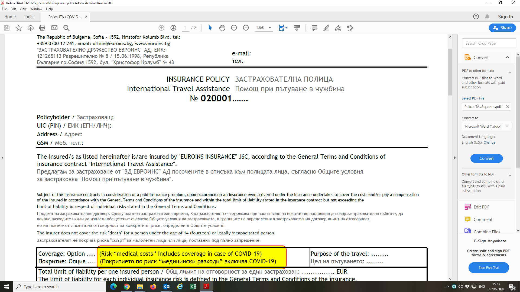Collapse the right tools pane arrow
This screenshot has width=520, height=292.
coord(455,158)
